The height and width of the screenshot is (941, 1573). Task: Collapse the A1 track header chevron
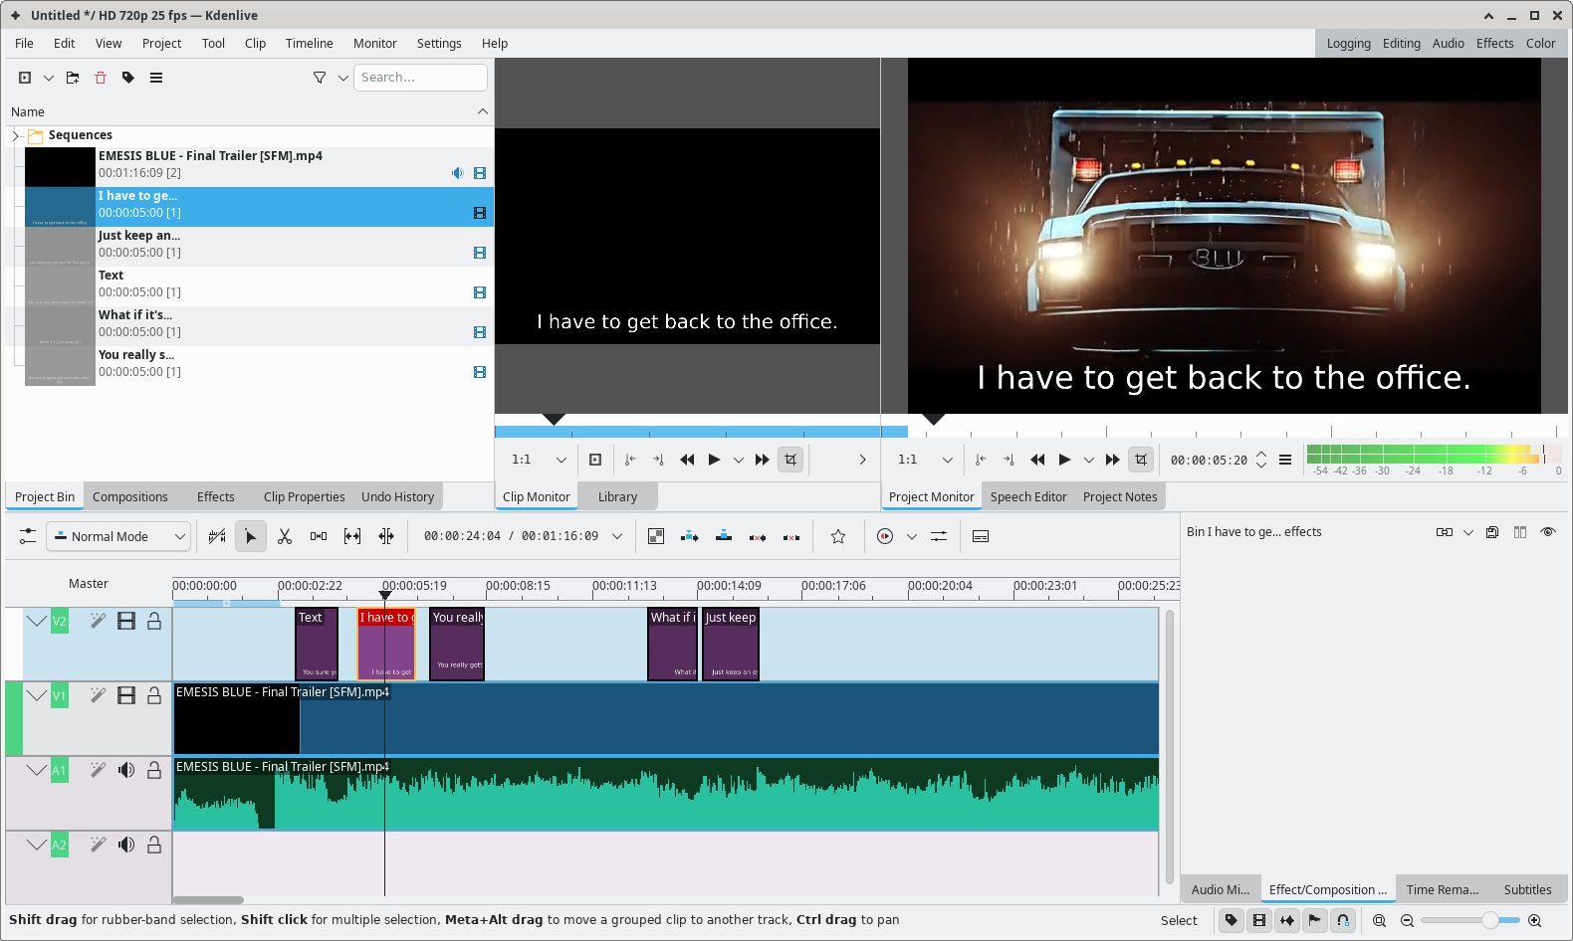[37, 770]
